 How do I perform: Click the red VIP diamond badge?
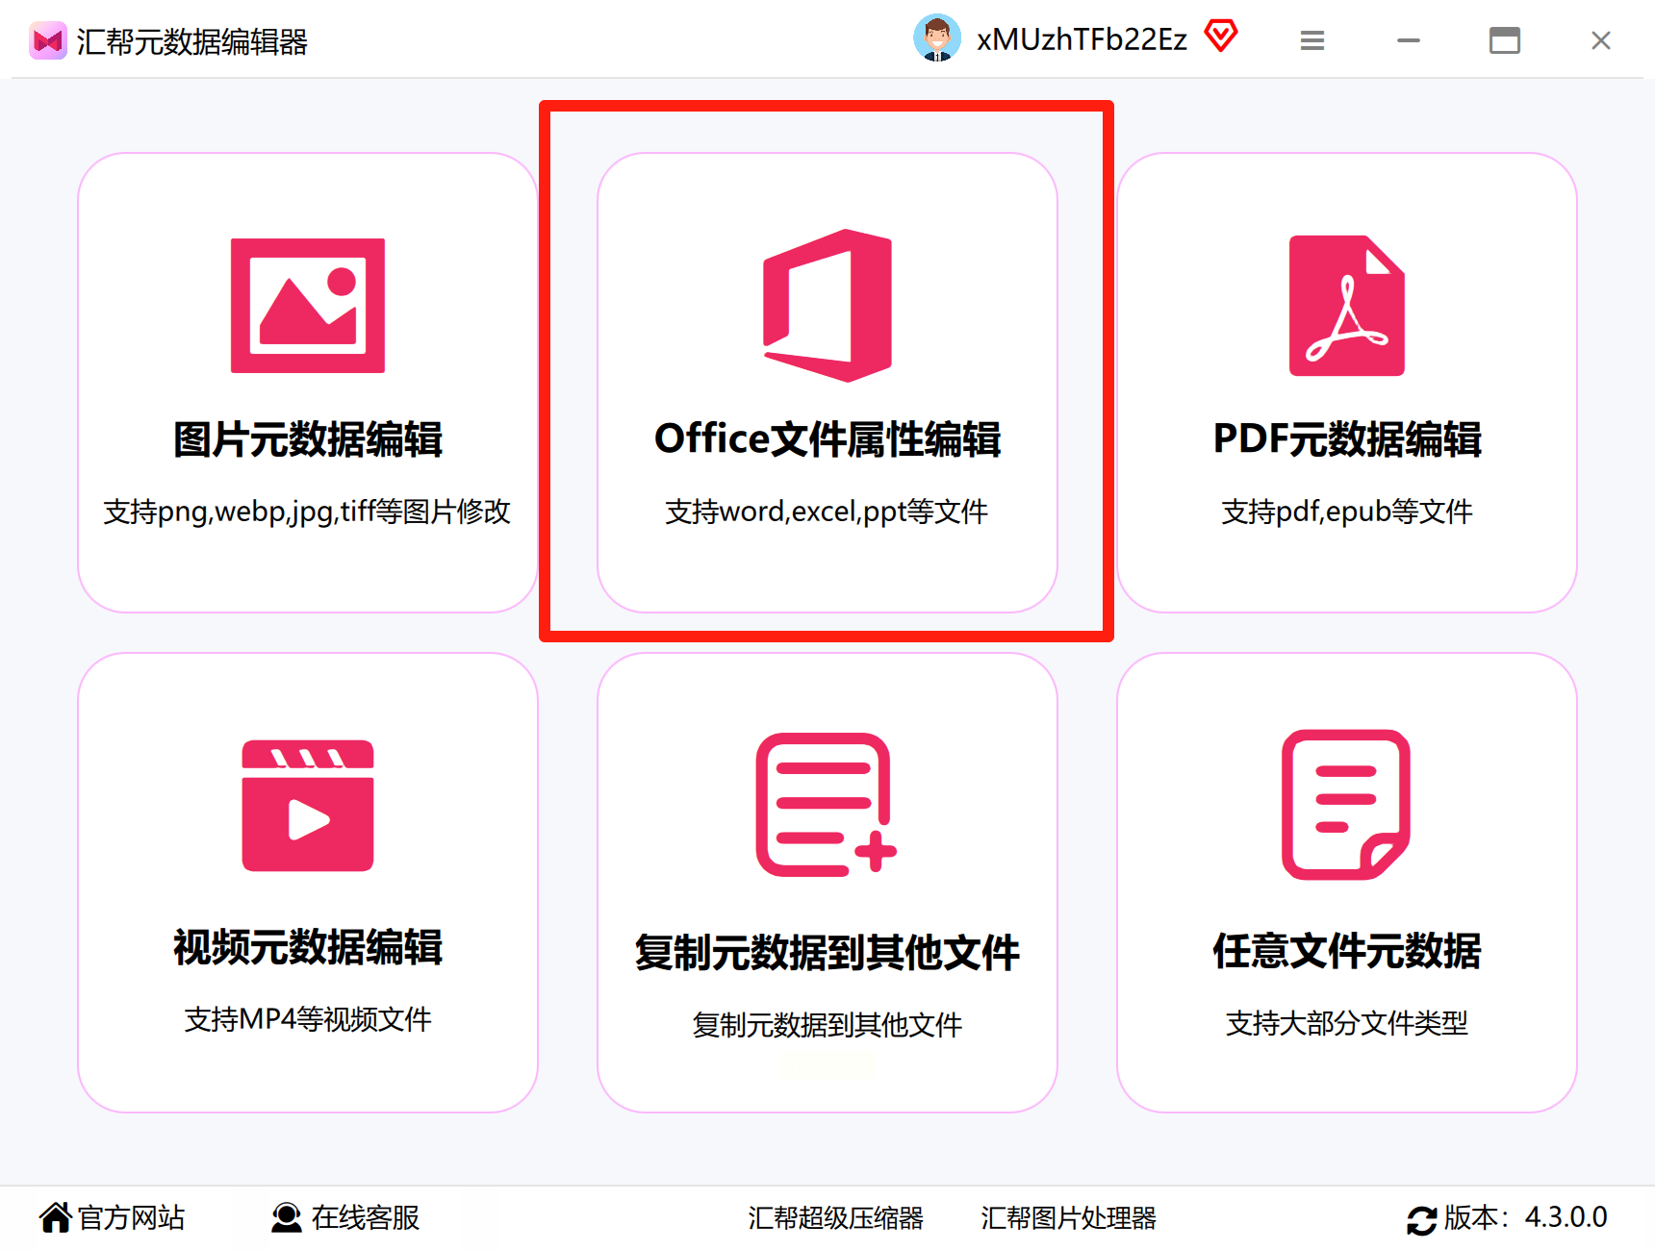[1221, 37]
